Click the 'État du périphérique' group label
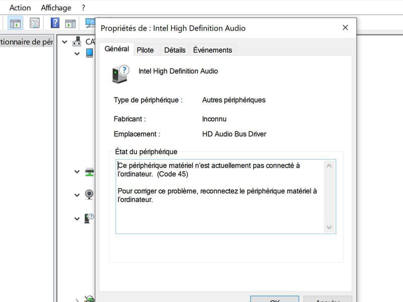Screen dimensions: 403x302 [146, 152]
